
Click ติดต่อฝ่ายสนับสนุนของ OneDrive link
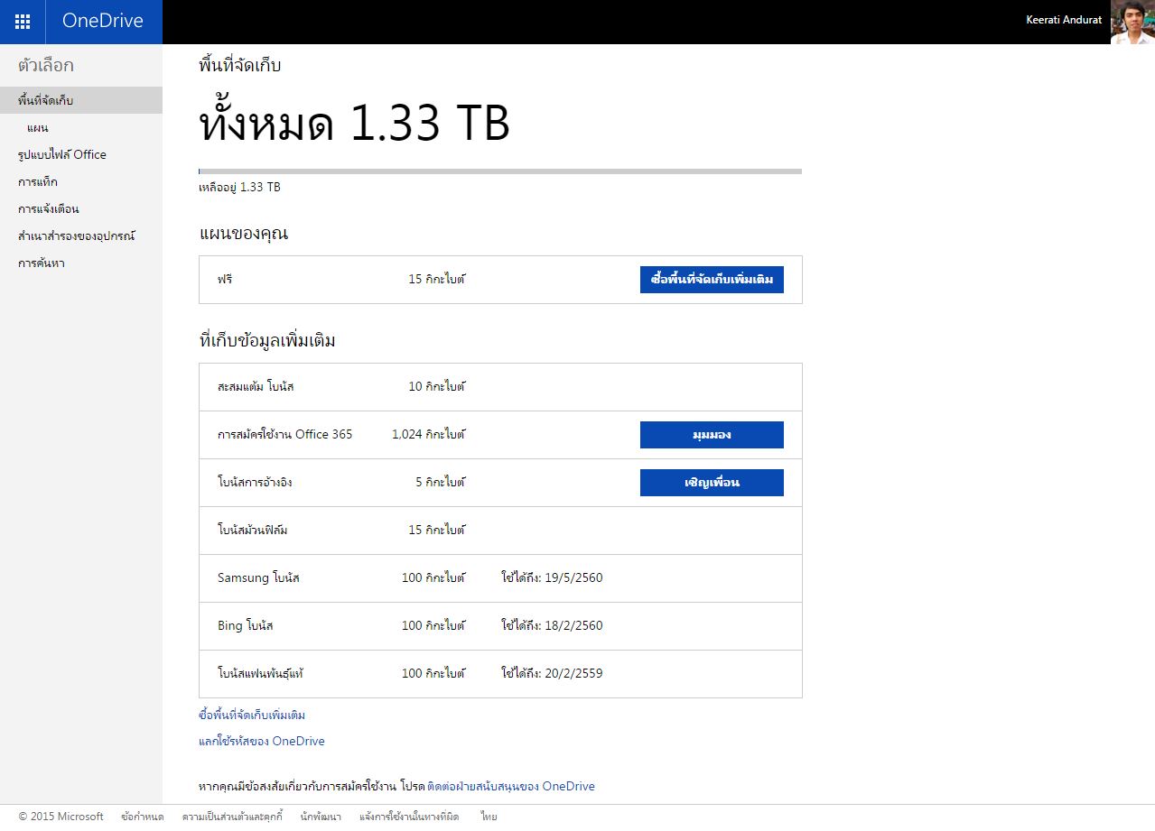pos(511,787)
